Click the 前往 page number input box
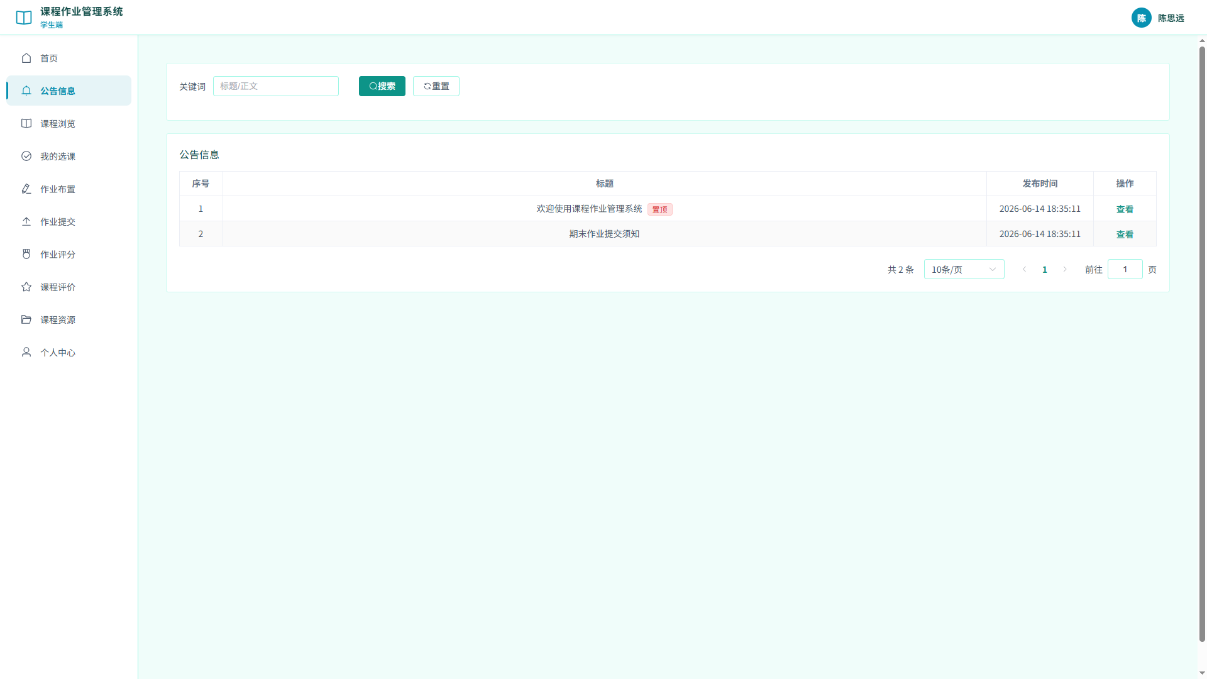1207x679 pixels. (x=1125, y=269)
